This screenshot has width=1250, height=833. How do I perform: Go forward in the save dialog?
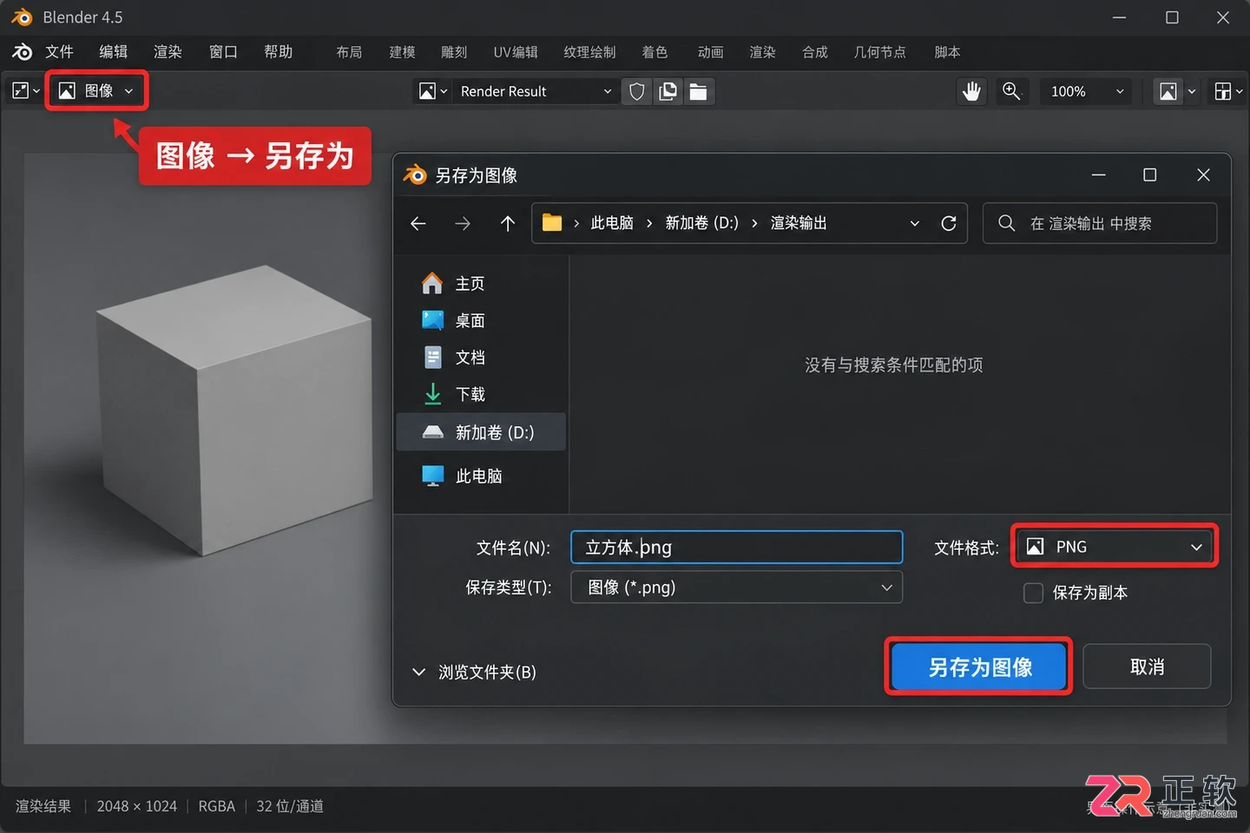coord(463,224)
